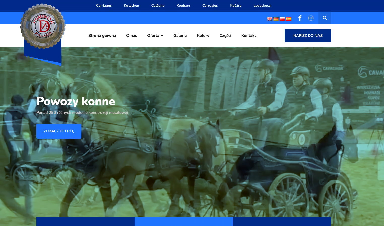The height and width of the screenshot is (226, 384).
Task: Open the Części menu item
Action: pyautogui.click(x=225, y=36)
